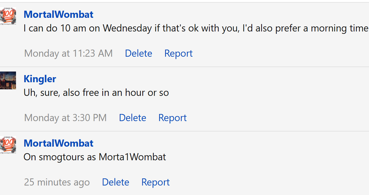Report the Monday 11:23 AM comment
The width and height of the screenshot is (369, 195).
click(178, 53)
